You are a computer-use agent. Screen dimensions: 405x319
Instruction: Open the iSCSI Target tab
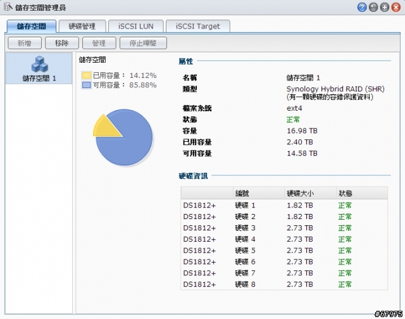tap(198, 27)
